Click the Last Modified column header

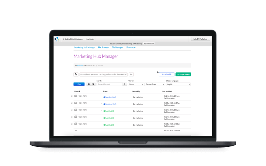(x=167, y=92)
